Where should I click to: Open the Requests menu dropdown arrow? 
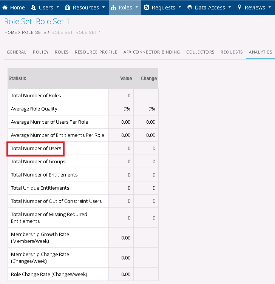pyautogui.click(x=180, y=8)
